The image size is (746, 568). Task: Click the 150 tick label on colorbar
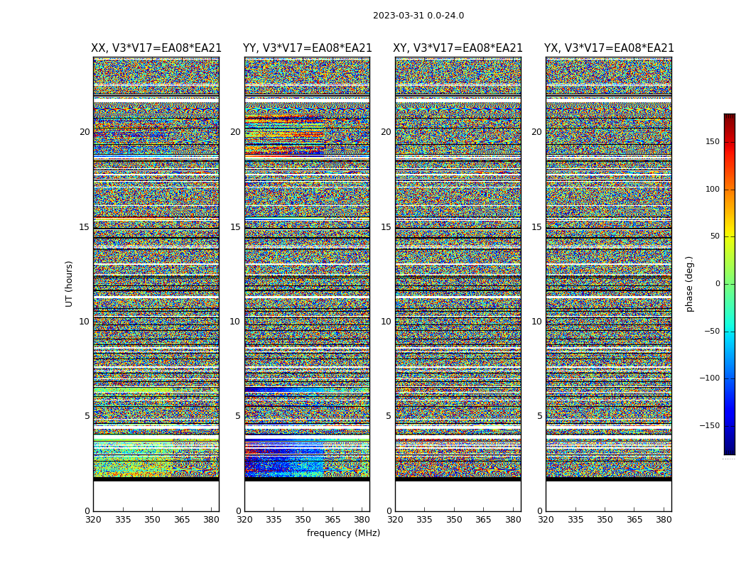[713, 141]
